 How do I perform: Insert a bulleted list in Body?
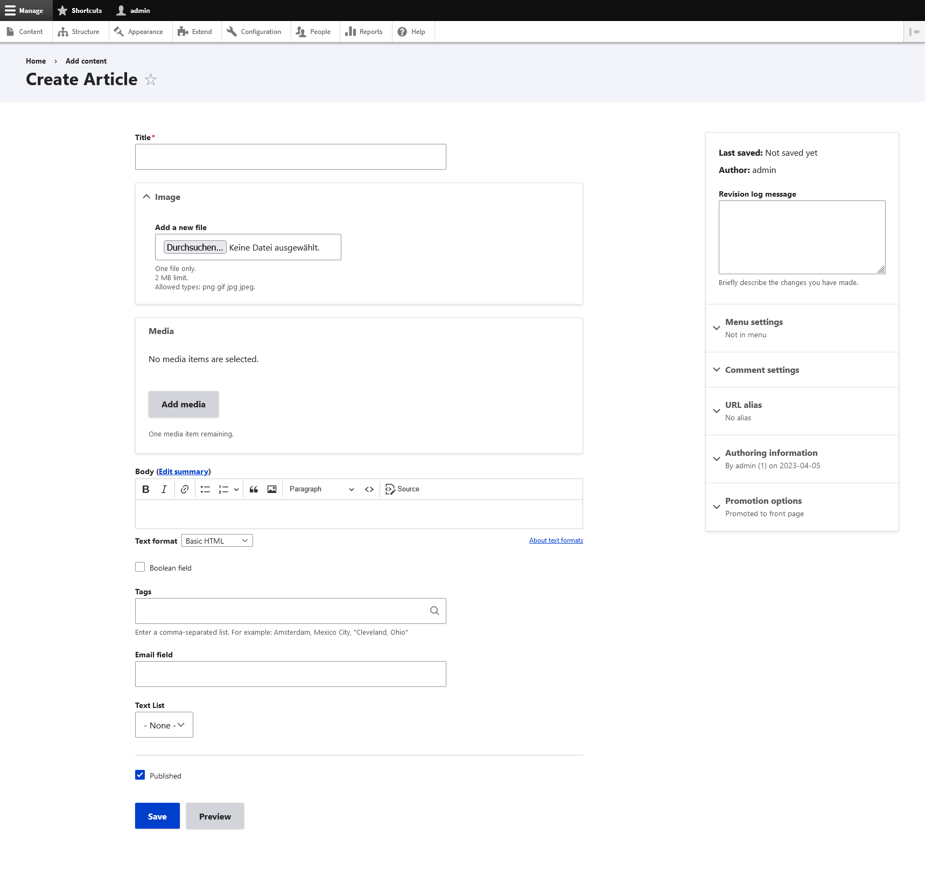tap(205, 489)
